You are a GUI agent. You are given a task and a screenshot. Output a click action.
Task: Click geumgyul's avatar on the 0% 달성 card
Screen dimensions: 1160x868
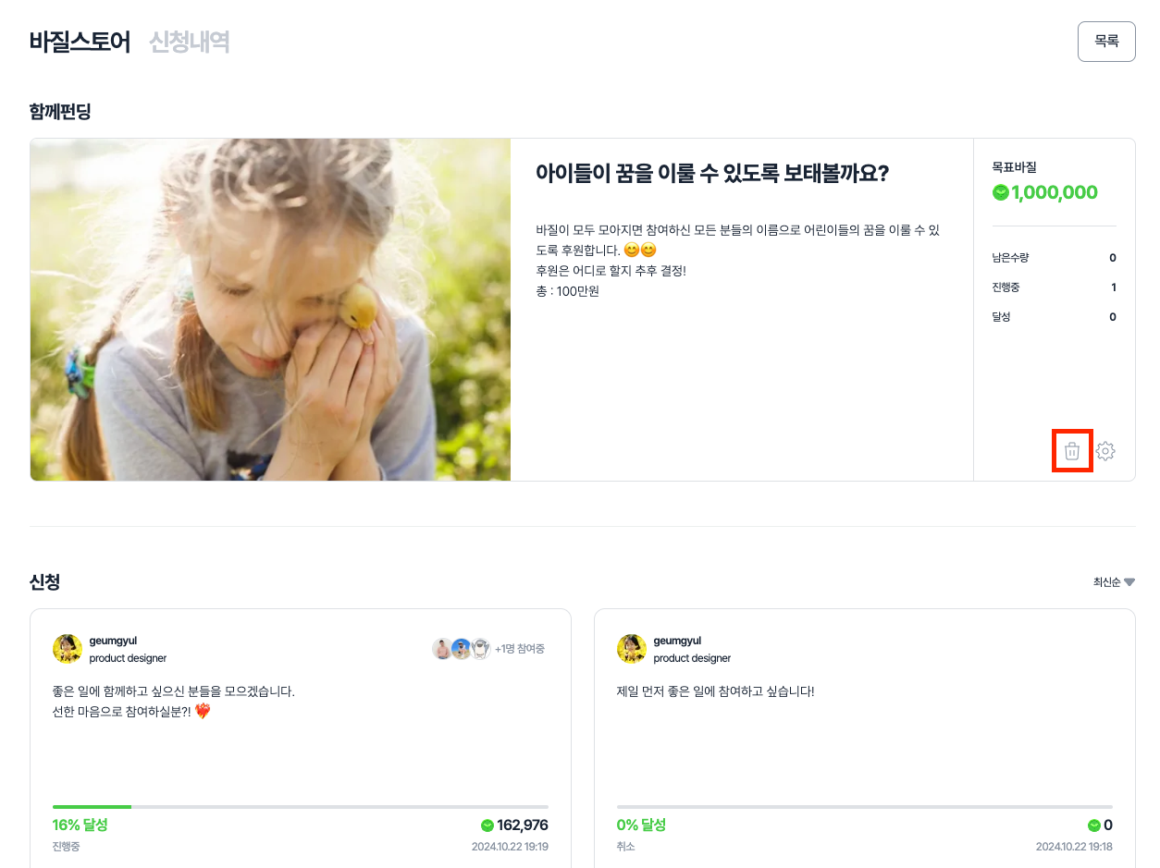(632, 649)
